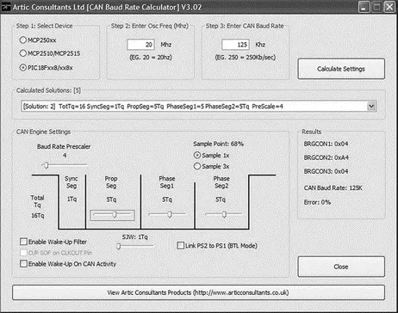The height and width of the screenshot is (313, 398).
Task: Open the View Artic Consultants Products link button
Action: click(x=198, y=292)
